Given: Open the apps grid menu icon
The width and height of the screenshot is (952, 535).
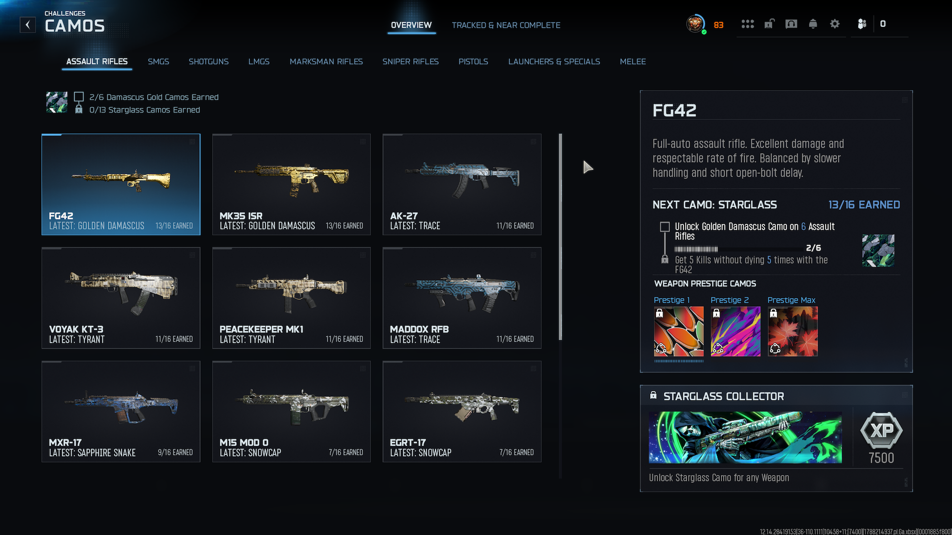Looking at the screenshot, I should pyautogui.click(x=748, y=24).
